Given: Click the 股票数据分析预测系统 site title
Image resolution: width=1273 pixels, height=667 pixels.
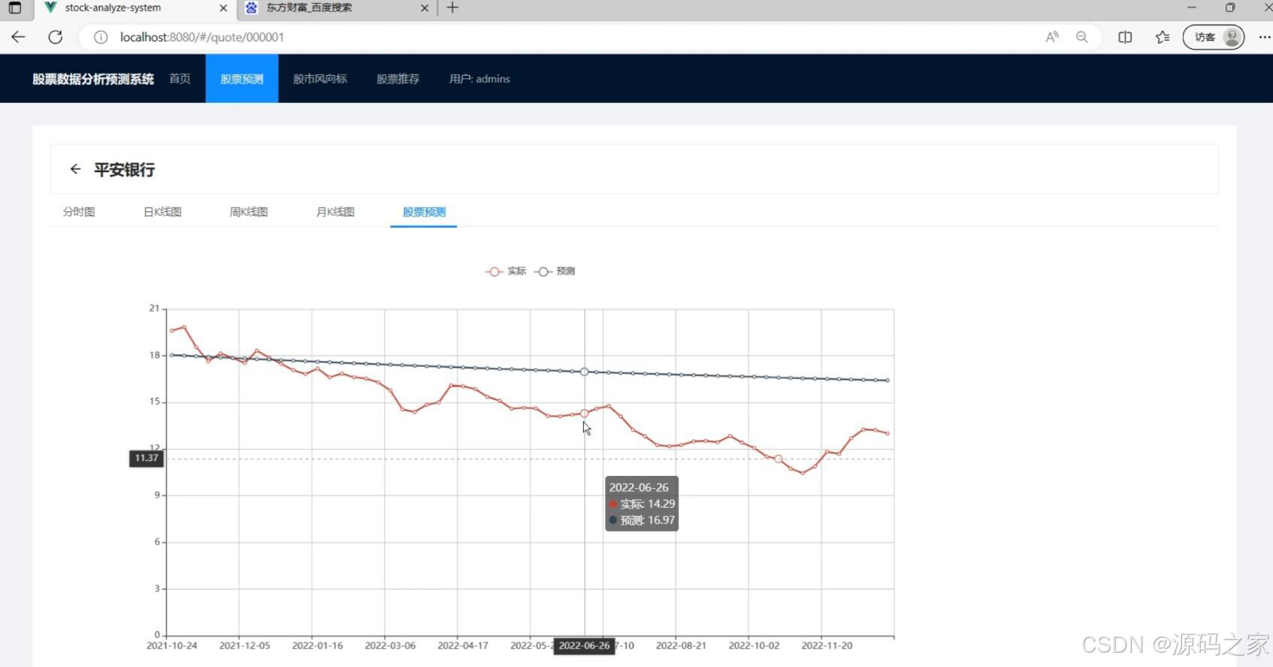Looking at the screenshot, I should [93, 79].
